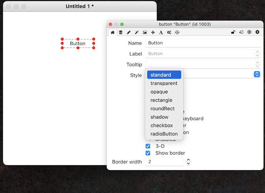Open the icons picture tab

pos(145,33)
